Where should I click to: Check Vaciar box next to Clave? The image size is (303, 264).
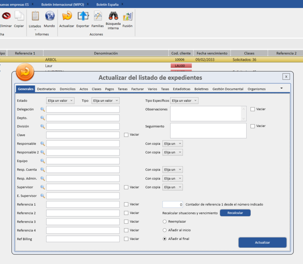(x=126, y=135)
